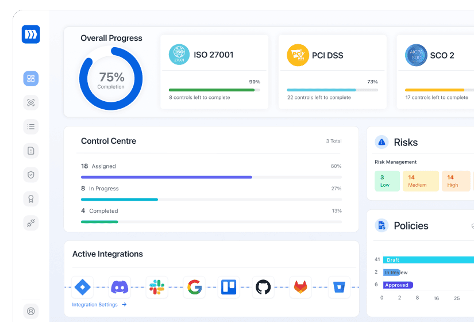Open the user profile icon at sidebar bottom
This screenshot has width=474, height=322.
pyautogui.click(x=31, y=311)
